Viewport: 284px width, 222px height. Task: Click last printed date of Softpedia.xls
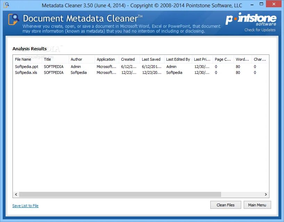tap(202, 72)
